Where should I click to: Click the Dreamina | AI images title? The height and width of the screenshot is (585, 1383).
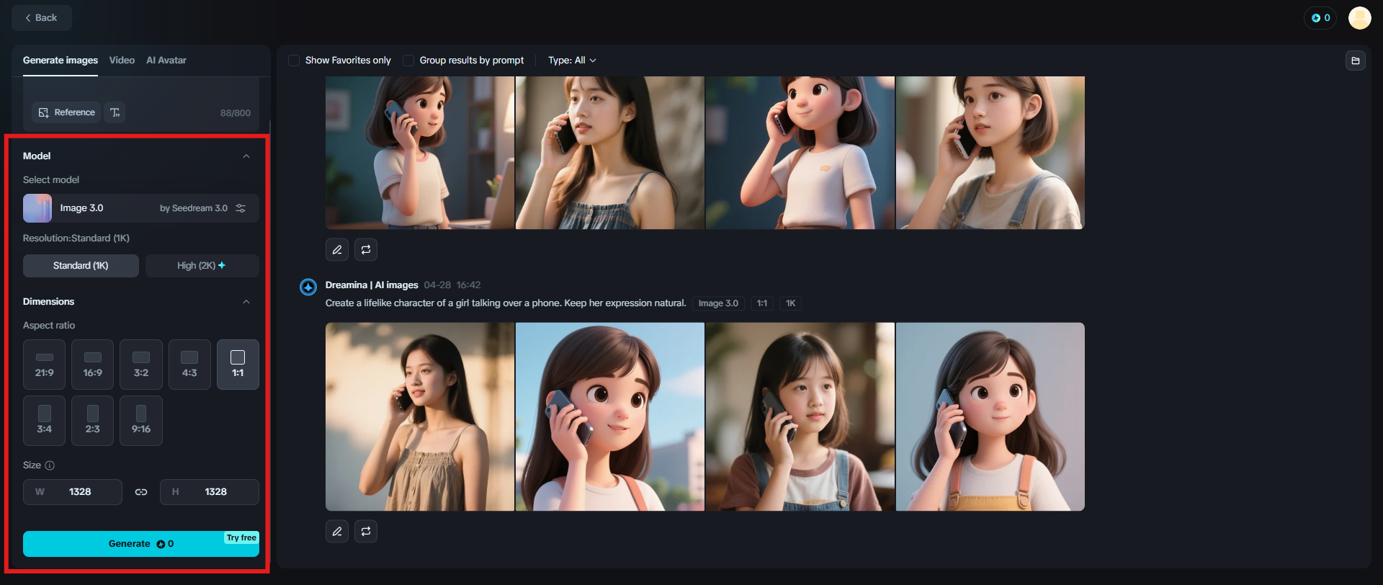coord(372,285)
